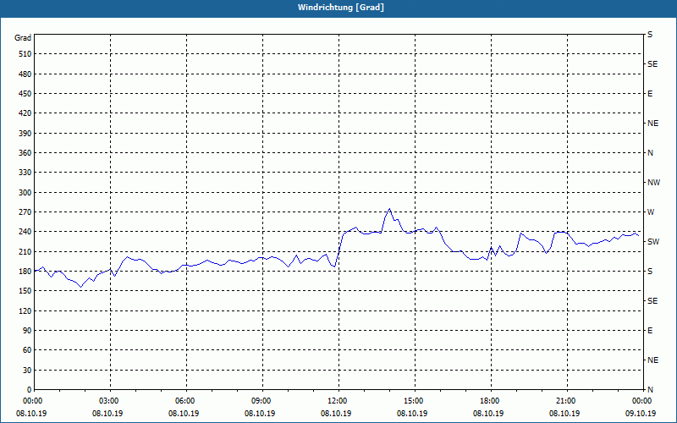
Task: Click the 240 y-axis label
Action: click(25, 231)
